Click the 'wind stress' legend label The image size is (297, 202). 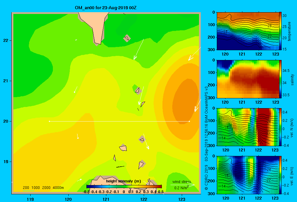182,182
